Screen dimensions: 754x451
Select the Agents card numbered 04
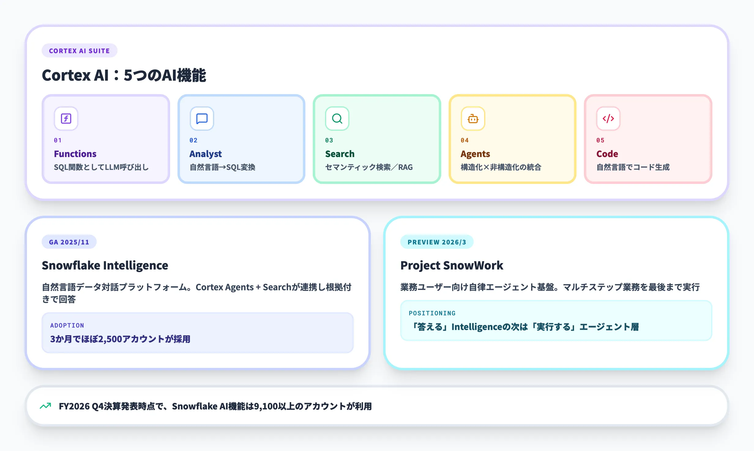click(512, 139)
